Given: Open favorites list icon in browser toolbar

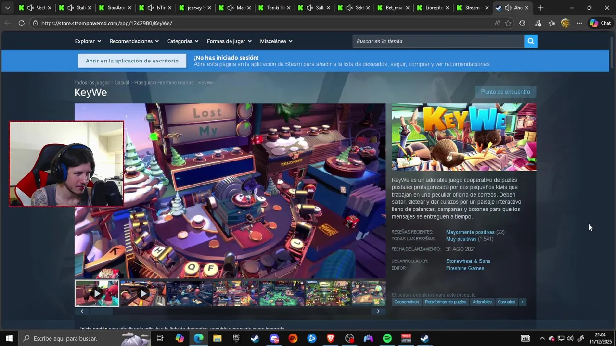Looking at the screenshot, I should coord(552,23).
